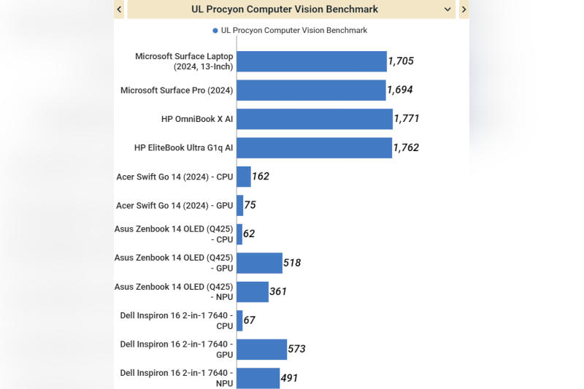
Task: Click the Acer Swift Go 14 GPU label
Action: pyautogui.click(x=174, y=205)
